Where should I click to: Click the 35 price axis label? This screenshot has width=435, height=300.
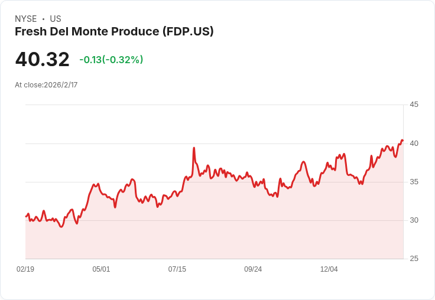pos(414,182)
